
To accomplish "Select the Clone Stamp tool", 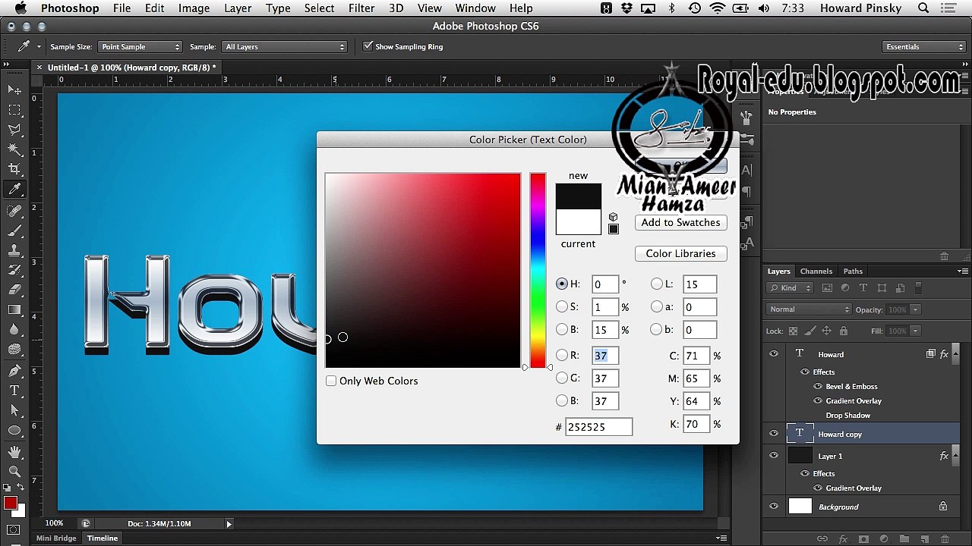I will tap(14, 250).
